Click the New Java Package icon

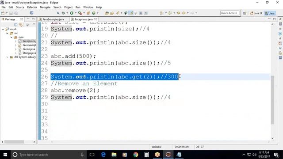[x=88, y=13]
